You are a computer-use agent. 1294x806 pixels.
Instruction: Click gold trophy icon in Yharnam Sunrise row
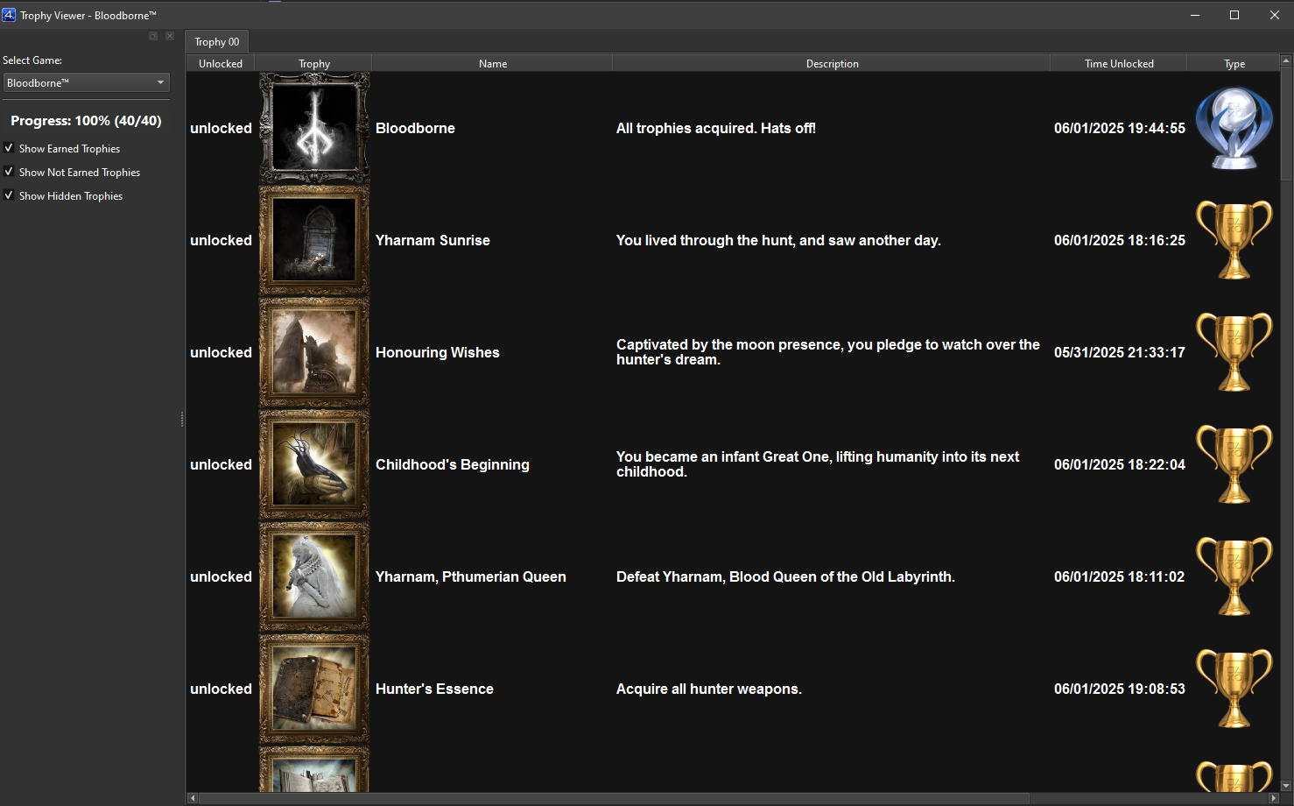pyautogui.click(x=1234, y=240)
